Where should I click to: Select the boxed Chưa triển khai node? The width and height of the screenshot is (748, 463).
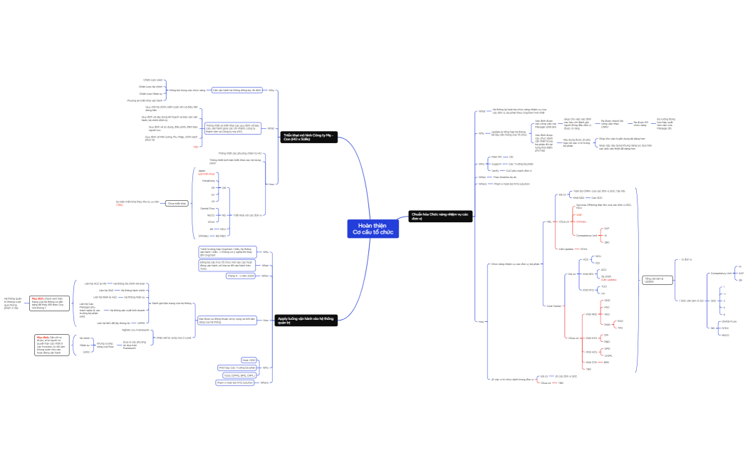177,204
